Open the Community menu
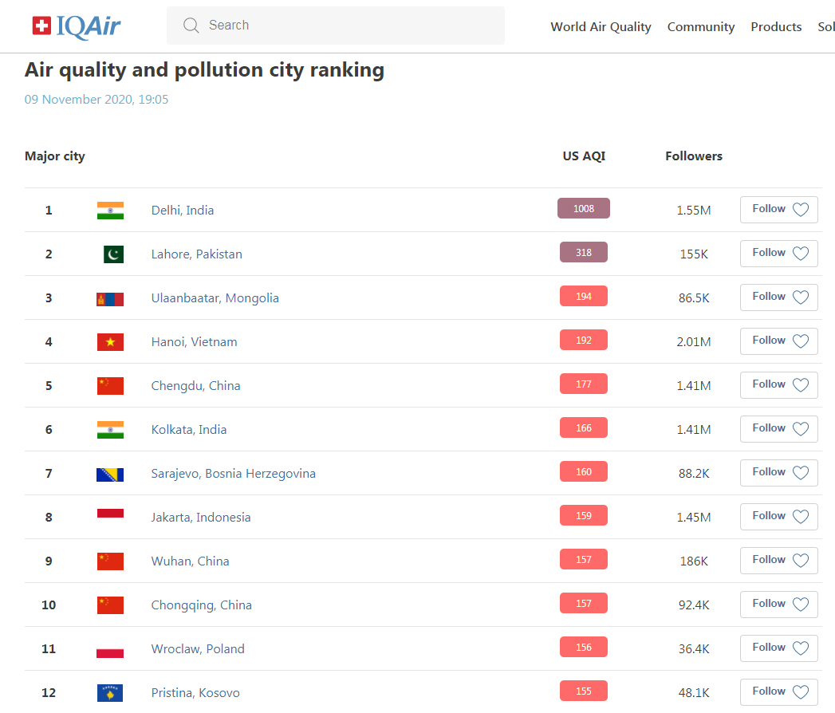The height and width of the screenshot is (713, 835). coord(701,26)
